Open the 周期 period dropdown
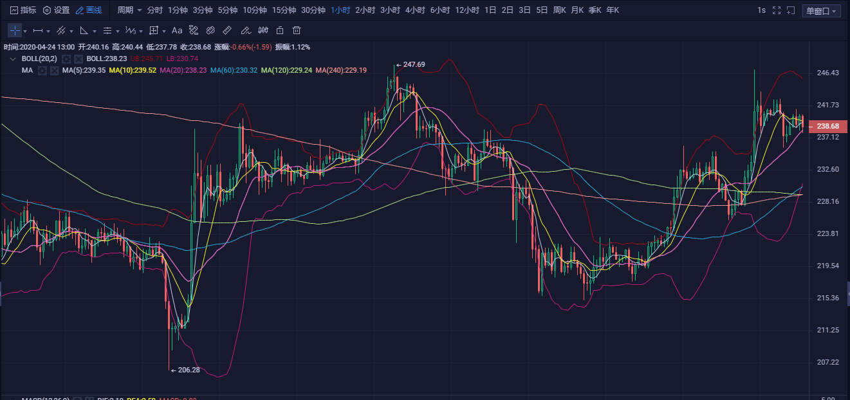Image resolution: width=850 pixels, height=400 pixels. [x=129, y=10]
